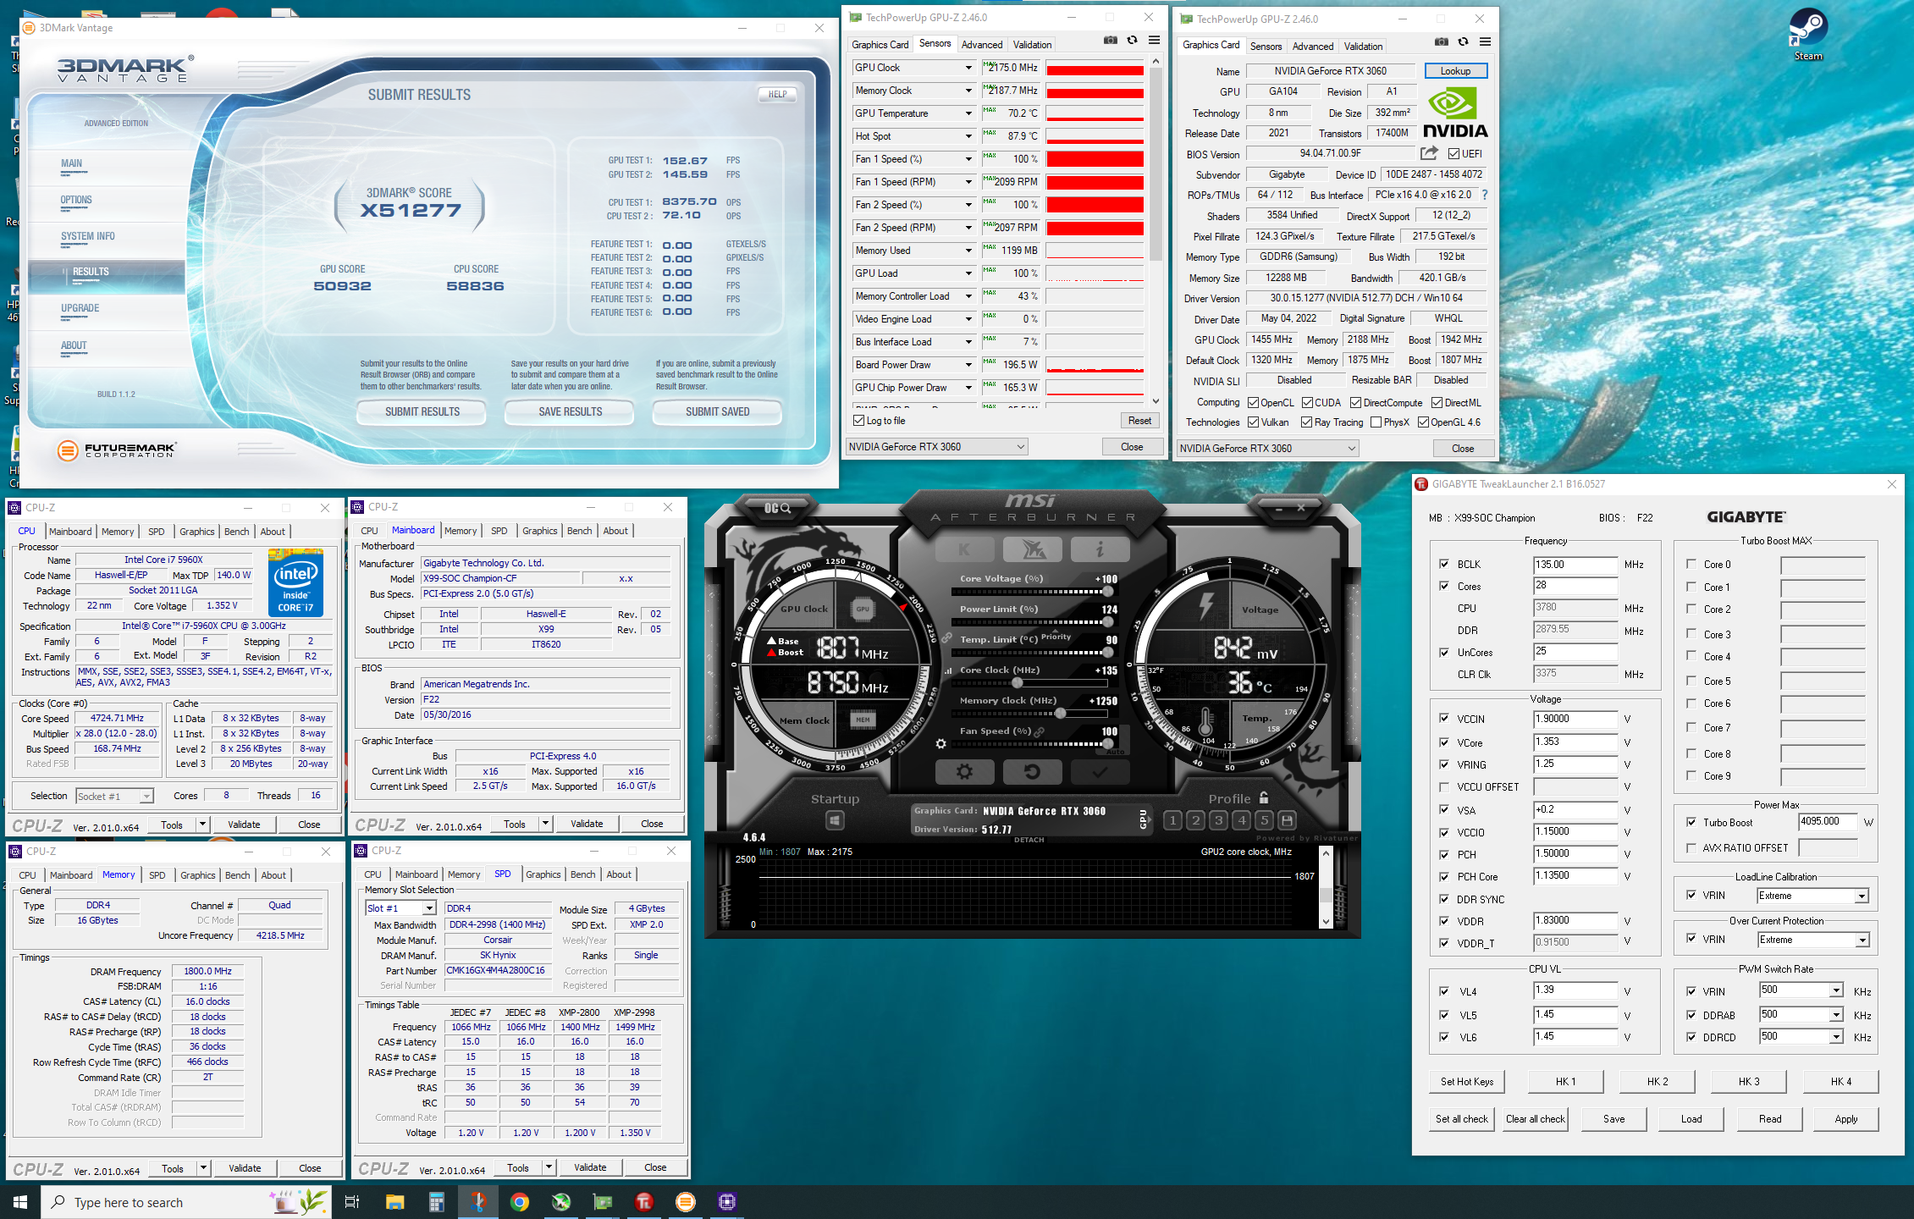Open hamburger menu in GPU-Z Sensors window
This screenshot has height=1219, width=1914.
(x=1154, y=40)
